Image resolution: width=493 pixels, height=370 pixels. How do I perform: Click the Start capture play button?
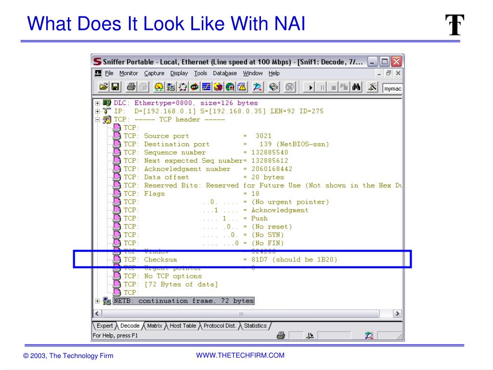[310, 88]
